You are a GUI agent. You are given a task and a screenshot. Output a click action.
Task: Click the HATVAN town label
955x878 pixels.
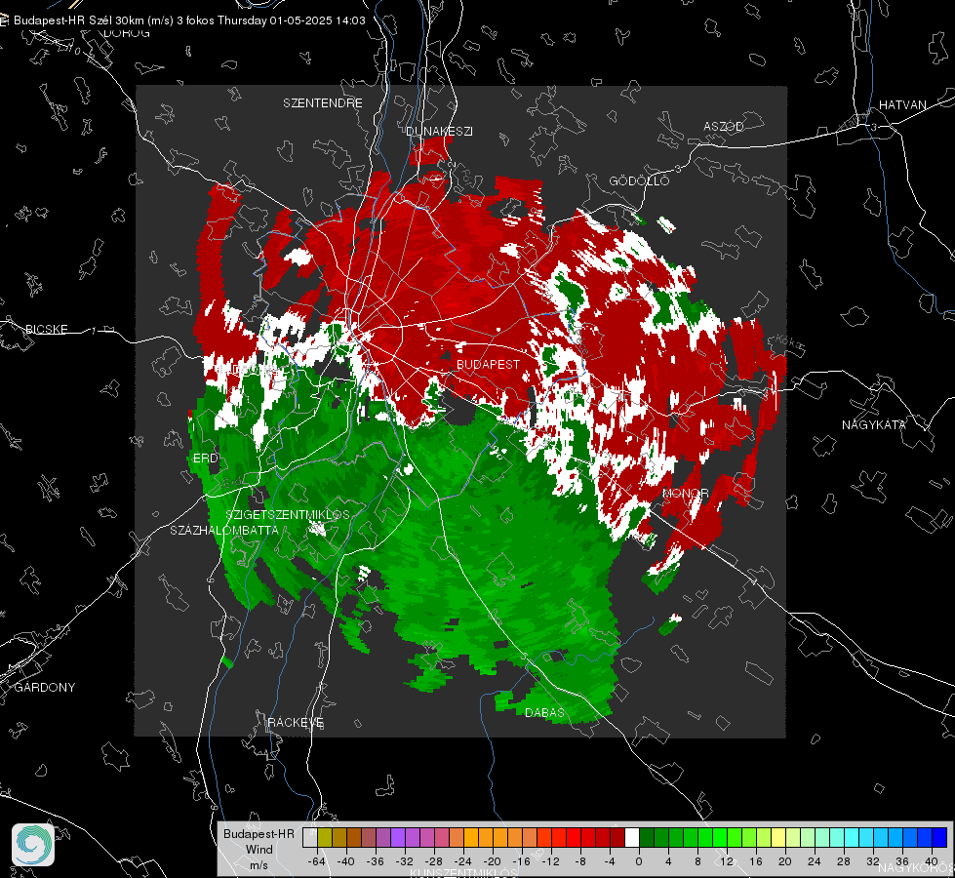point(902,104)
